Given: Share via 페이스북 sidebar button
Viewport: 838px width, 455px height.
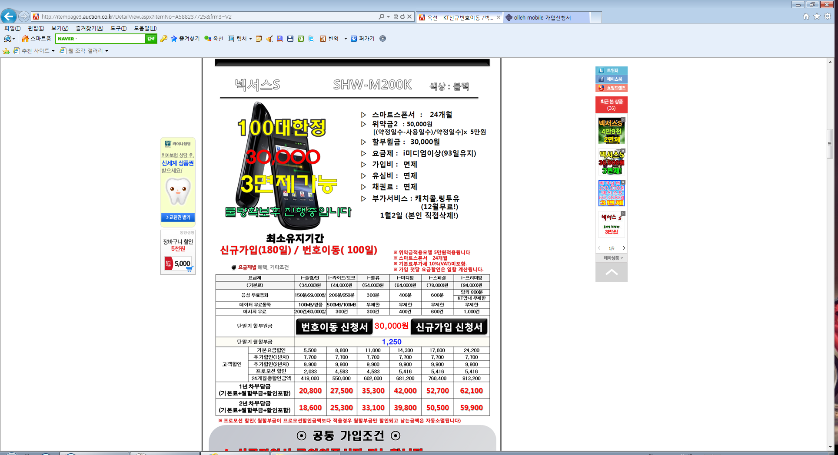Looking at the screenshot, I should pos(611,79).
